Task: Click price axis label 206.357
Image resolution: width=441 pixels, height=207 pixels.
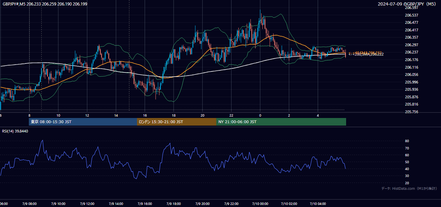Action: click(x=411, y=37)
